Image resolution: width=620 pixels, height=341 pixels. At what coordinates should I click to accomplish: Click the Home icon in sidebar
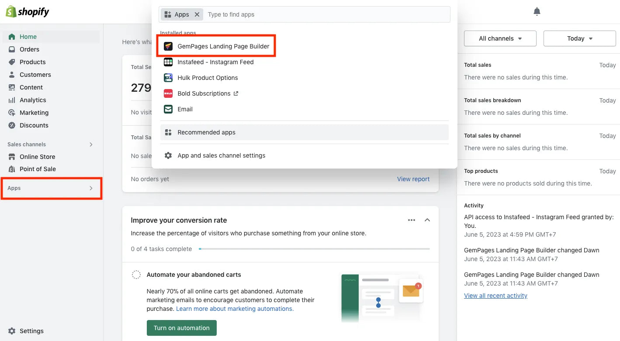12,37
